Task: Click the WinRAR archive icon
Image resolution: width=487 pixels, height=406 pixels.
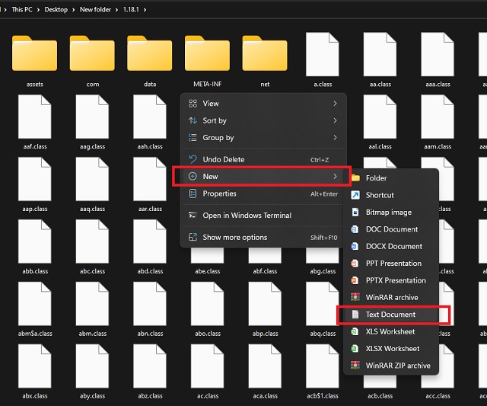Action: (355, 297)
